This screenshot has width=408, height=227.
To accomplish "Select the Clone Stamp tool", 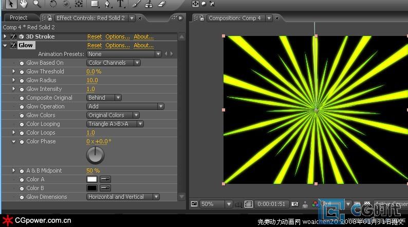I will 149,4.
